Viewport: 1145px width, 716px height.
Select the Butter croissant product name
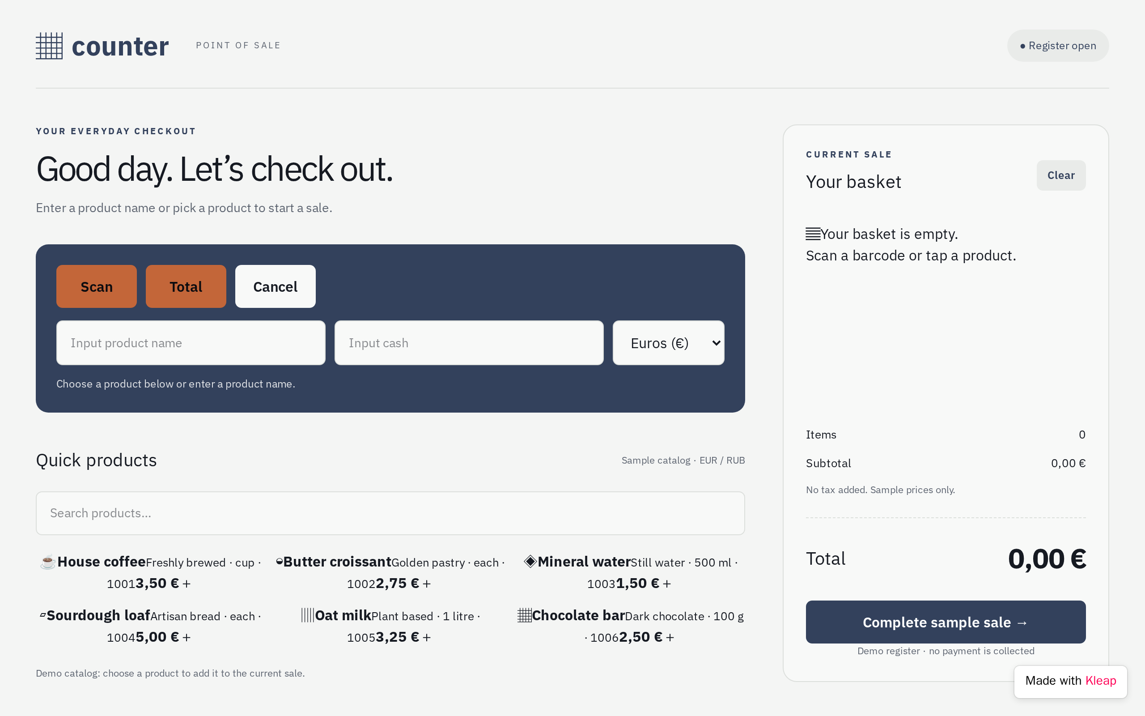pyautogui.click(x=337, y=562)
